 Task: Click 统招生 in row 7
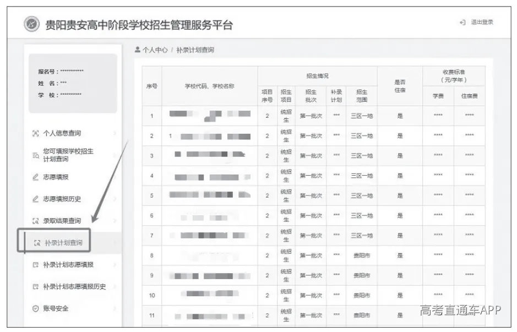pos(286,236)
